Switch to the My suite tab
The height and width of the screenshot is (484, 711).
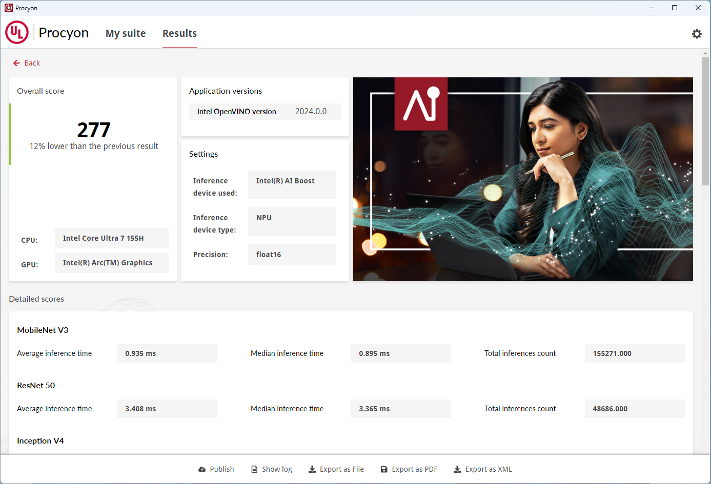point(126,33)
